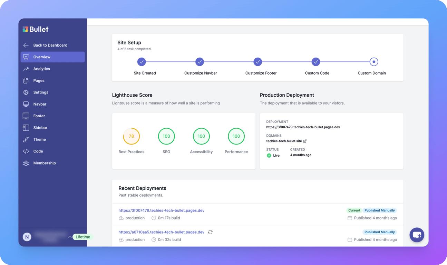This screenshot has height=265, width=447.
Task: Click the Footer layout icon
Action: coord(26,116)
